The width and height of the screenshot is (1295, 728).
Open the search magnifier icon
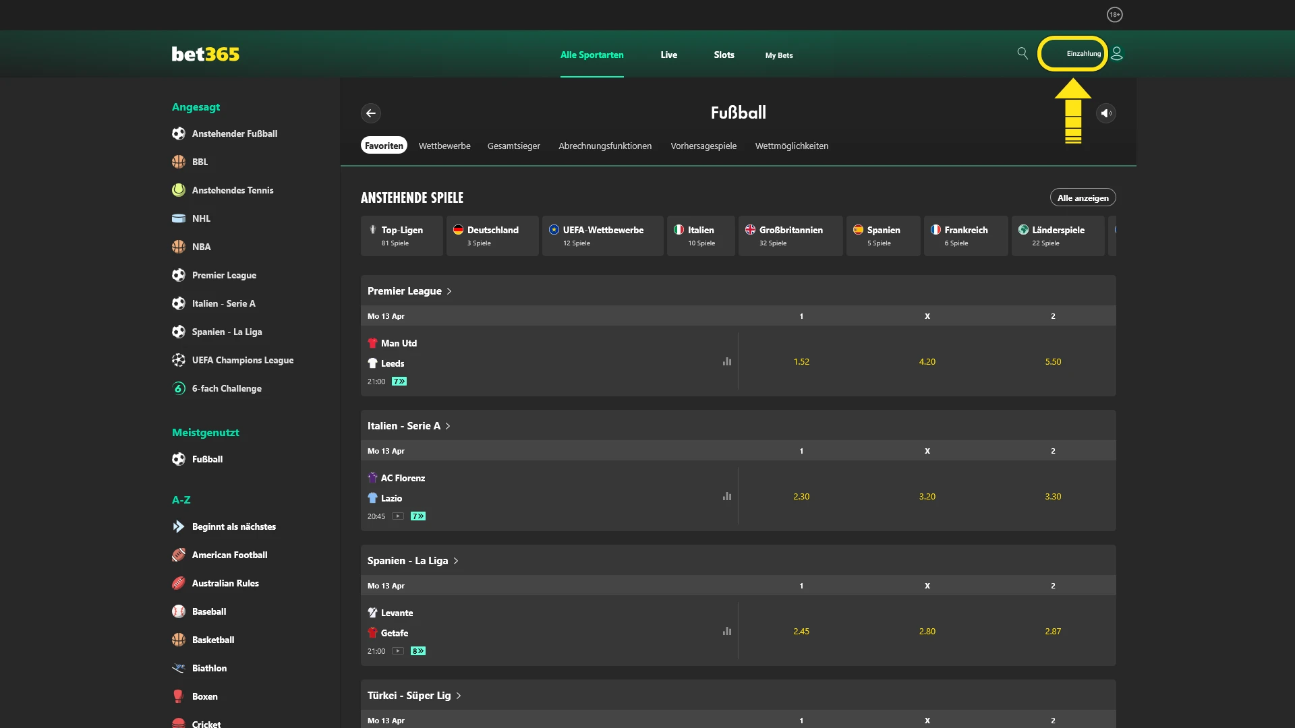tap(1022, 53)
